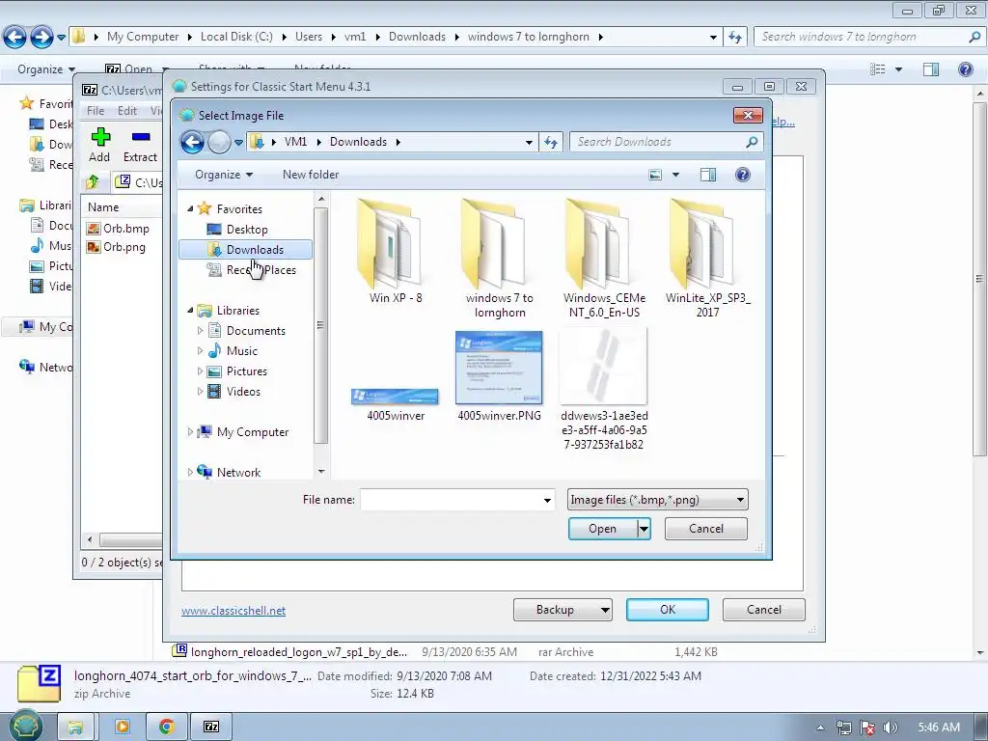Open Action Center flag in system tray
Viewport: 988px width, 741px height.
(x=867, y=727)
